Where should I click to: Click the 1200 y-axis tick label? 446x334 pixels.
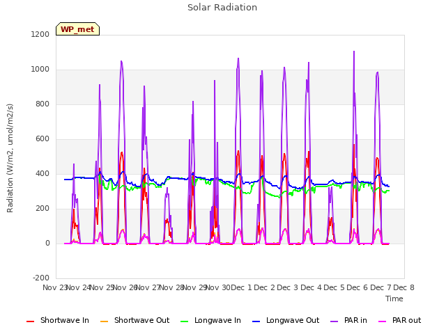(x=40, y=34)
